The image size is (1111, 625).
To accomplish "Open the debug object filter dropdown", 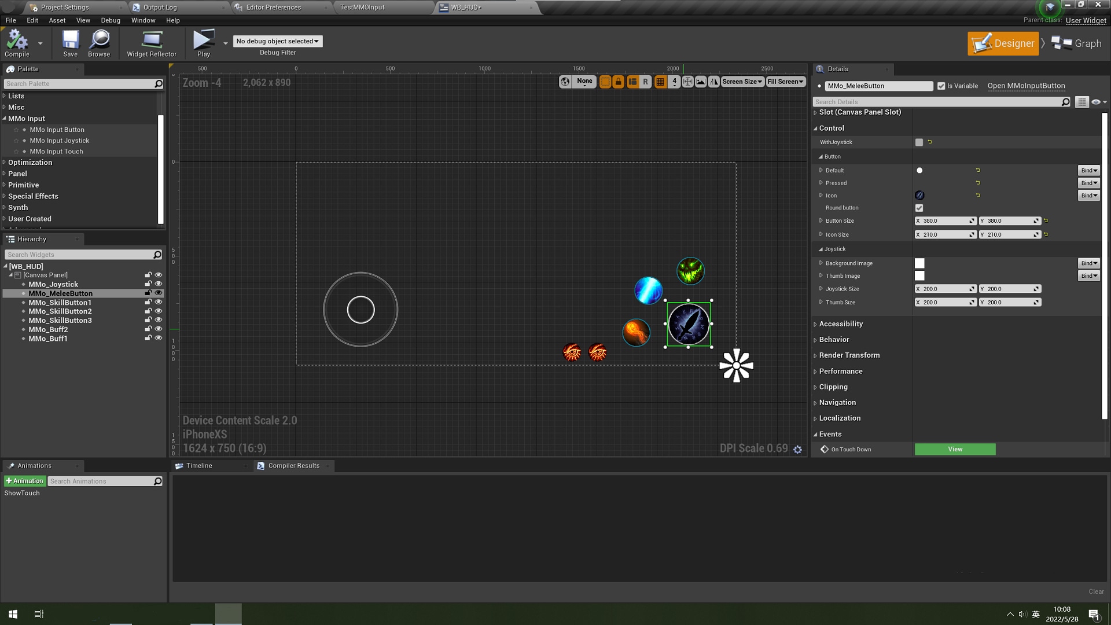I will point(277,41).
